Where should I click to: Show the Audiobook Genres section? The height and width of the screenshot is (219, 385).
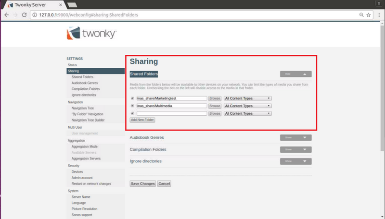pos(296,137)
